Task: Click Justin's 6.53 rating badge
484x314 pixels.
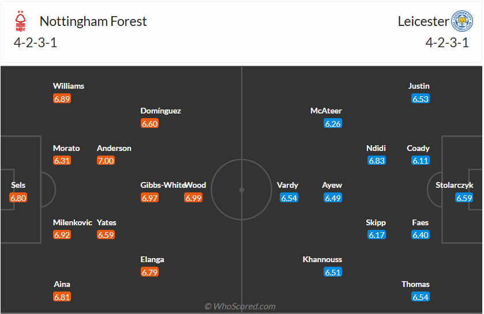Action: (421, 99)
